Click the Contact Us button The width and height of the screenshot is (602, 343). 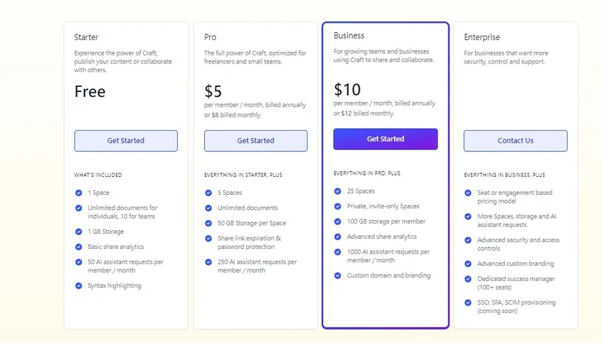[x=515, y=141]
